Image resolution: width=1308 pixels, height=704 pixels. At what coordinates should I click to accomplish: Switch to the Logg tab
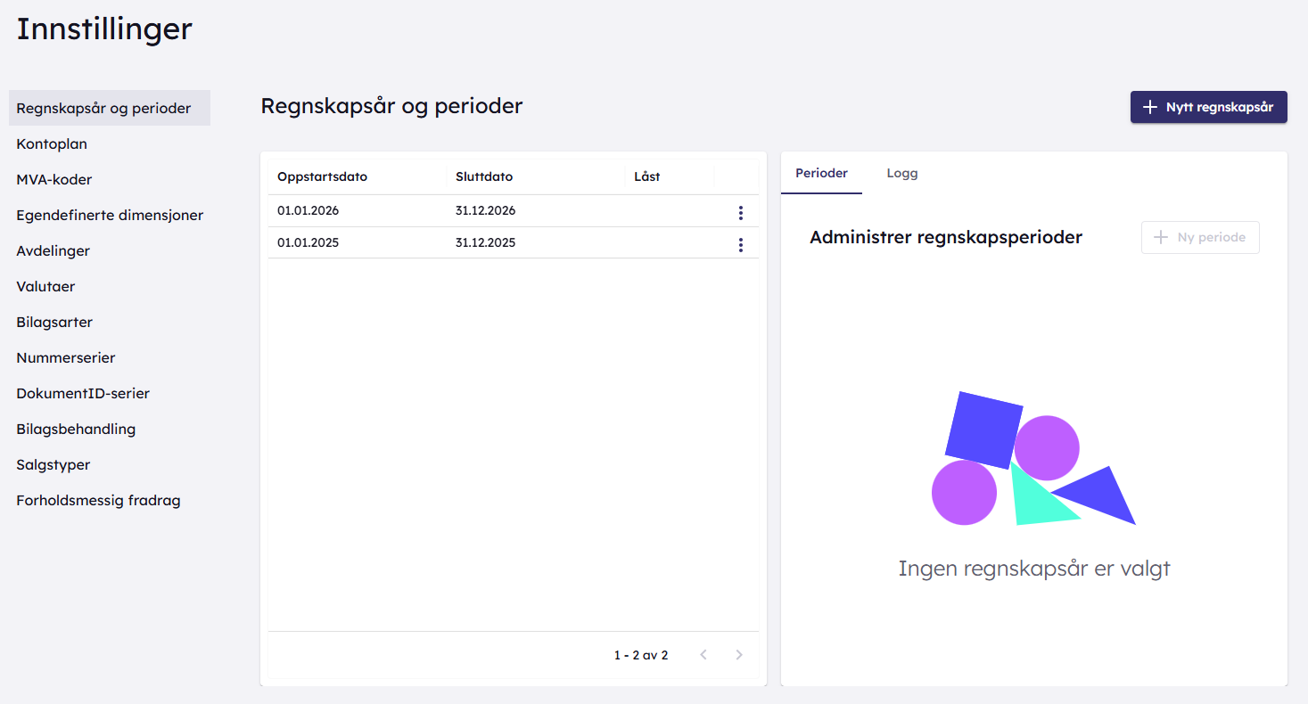pos(901,174)
